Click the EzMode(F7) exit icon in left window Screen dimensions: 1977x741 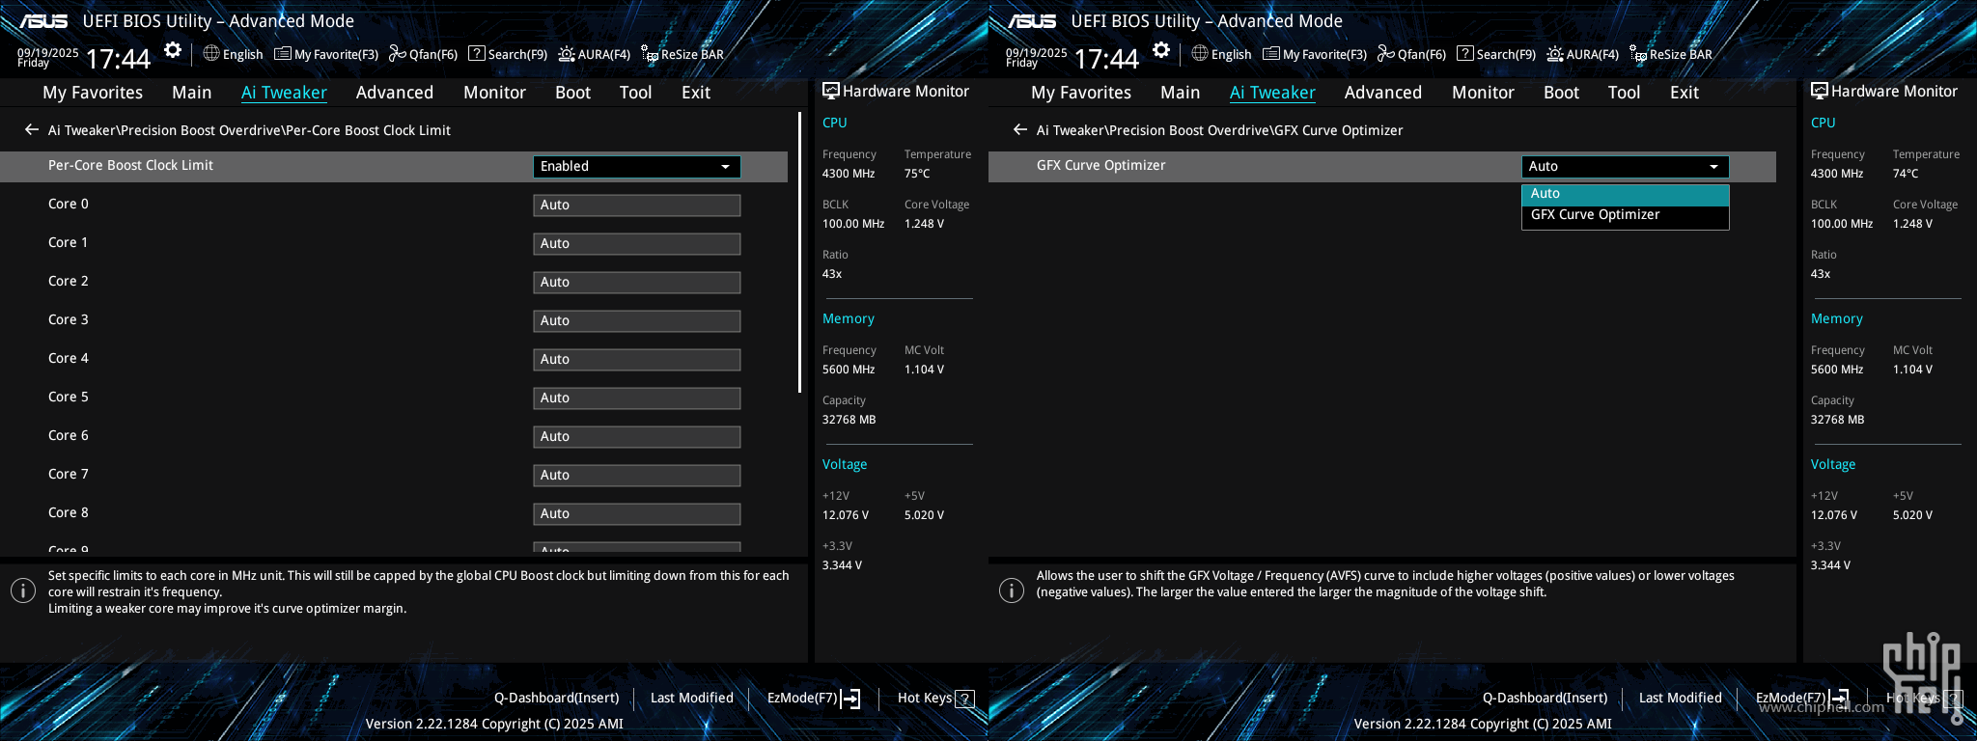tap(850, 699)
